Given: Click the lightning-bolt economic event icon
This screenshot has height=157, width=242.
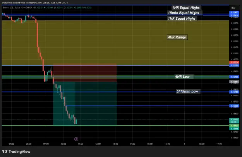Looking at the screenshot, I should click(x=76, y=139).
